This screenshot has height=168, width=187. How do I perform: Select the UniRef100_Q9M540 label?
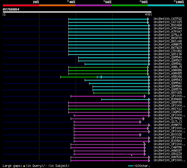pyautogui.click(x=168, y=58)
